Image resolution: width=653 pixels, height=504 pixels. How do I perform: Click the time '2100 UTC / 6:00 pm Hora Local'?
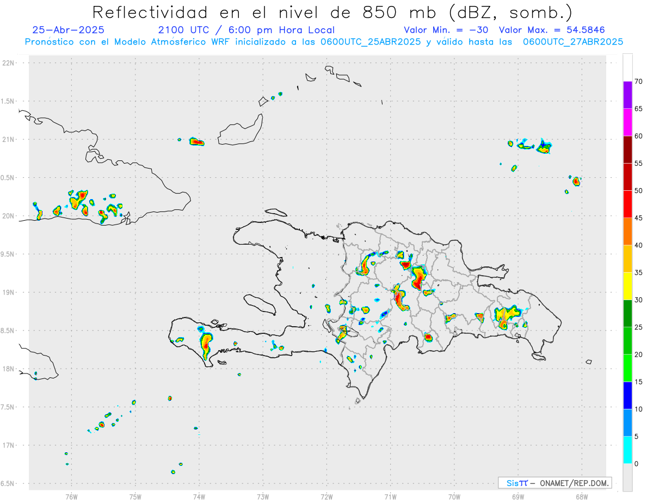(246, 30)
